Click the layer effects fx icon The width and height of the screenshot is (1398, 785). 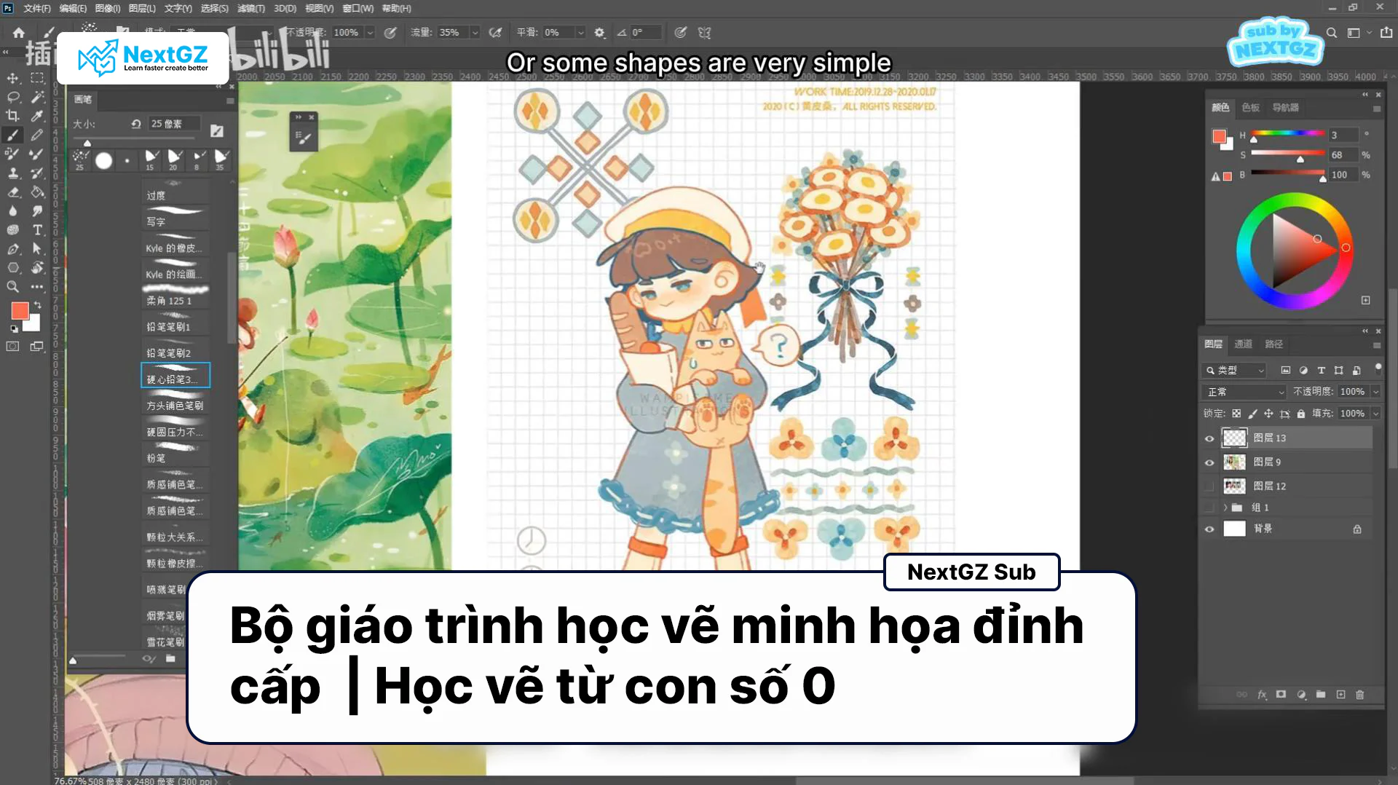1262,695
